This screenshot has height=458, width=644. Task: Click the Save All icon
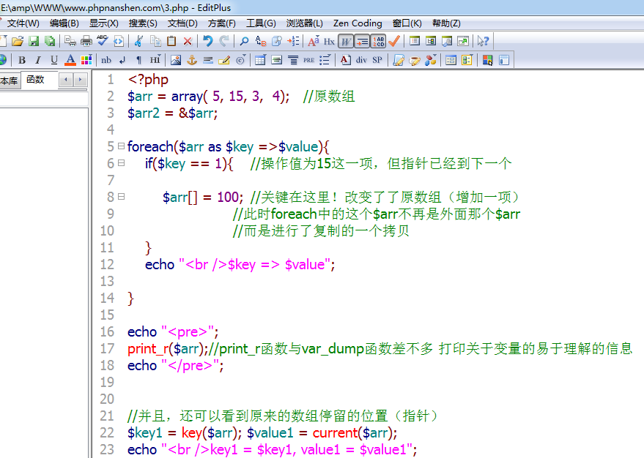tap(50, 41)
